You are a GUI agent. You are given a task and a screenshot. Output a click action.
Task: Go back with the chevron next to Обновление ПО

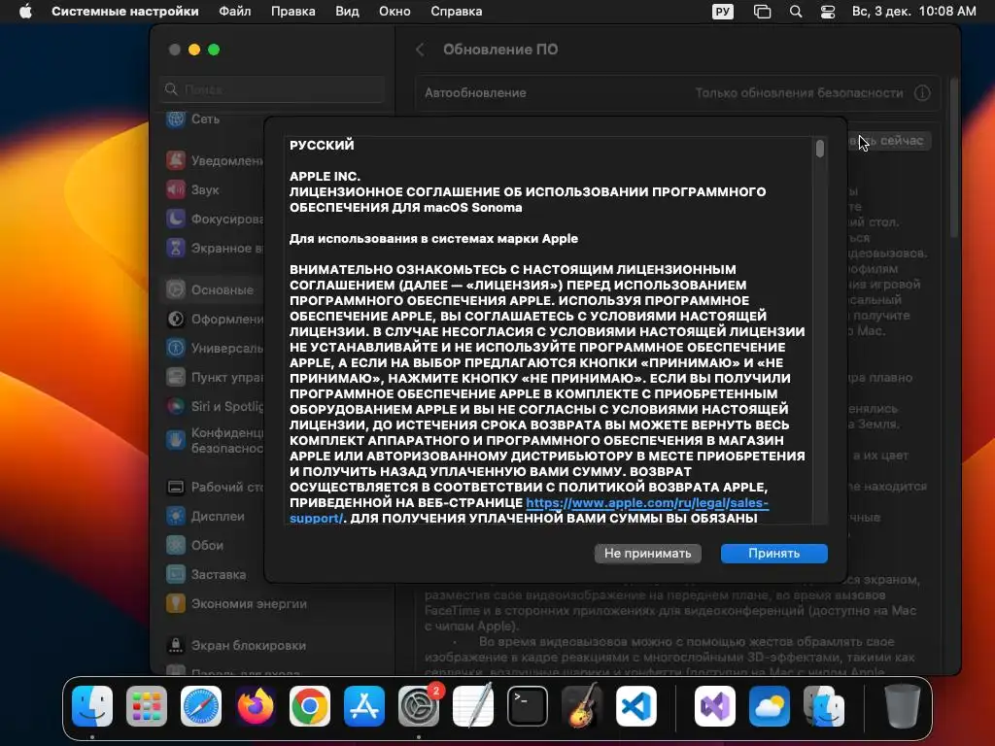[x=420, y=50]
